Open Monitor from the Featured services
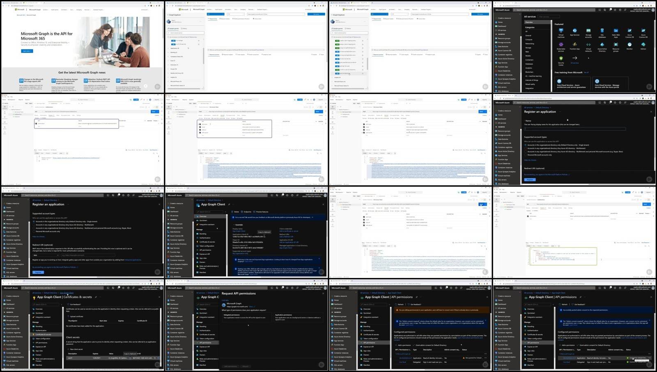Screen dimensions: 657x372 629,45
